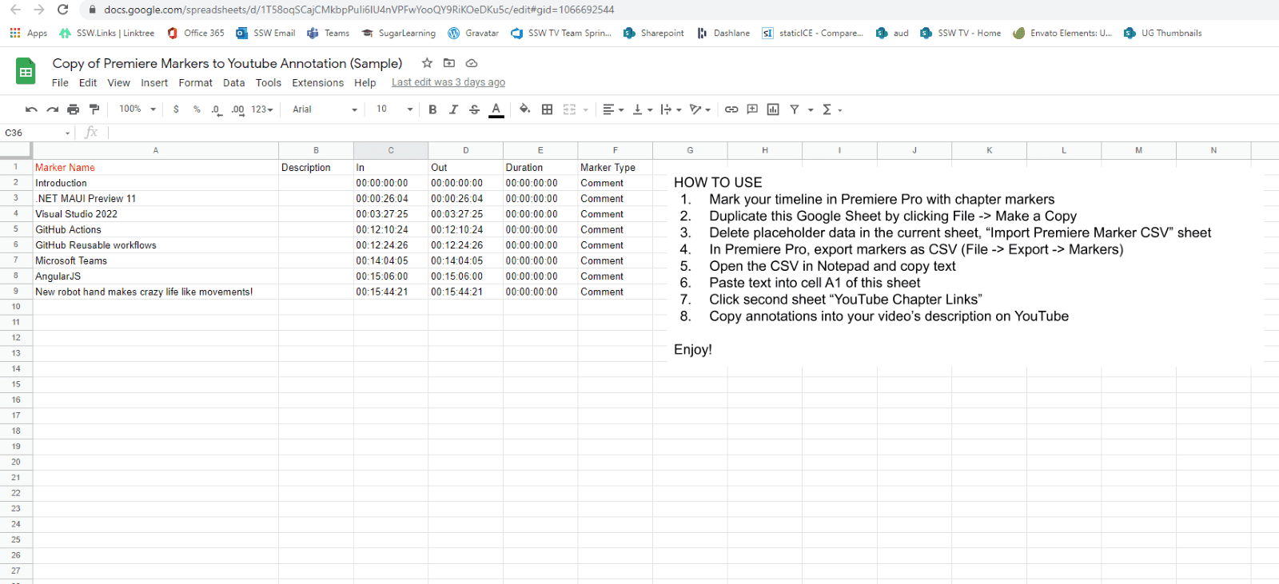Select the Paint format tool
The image size is (1279, 584).
[x=94, y=109]
